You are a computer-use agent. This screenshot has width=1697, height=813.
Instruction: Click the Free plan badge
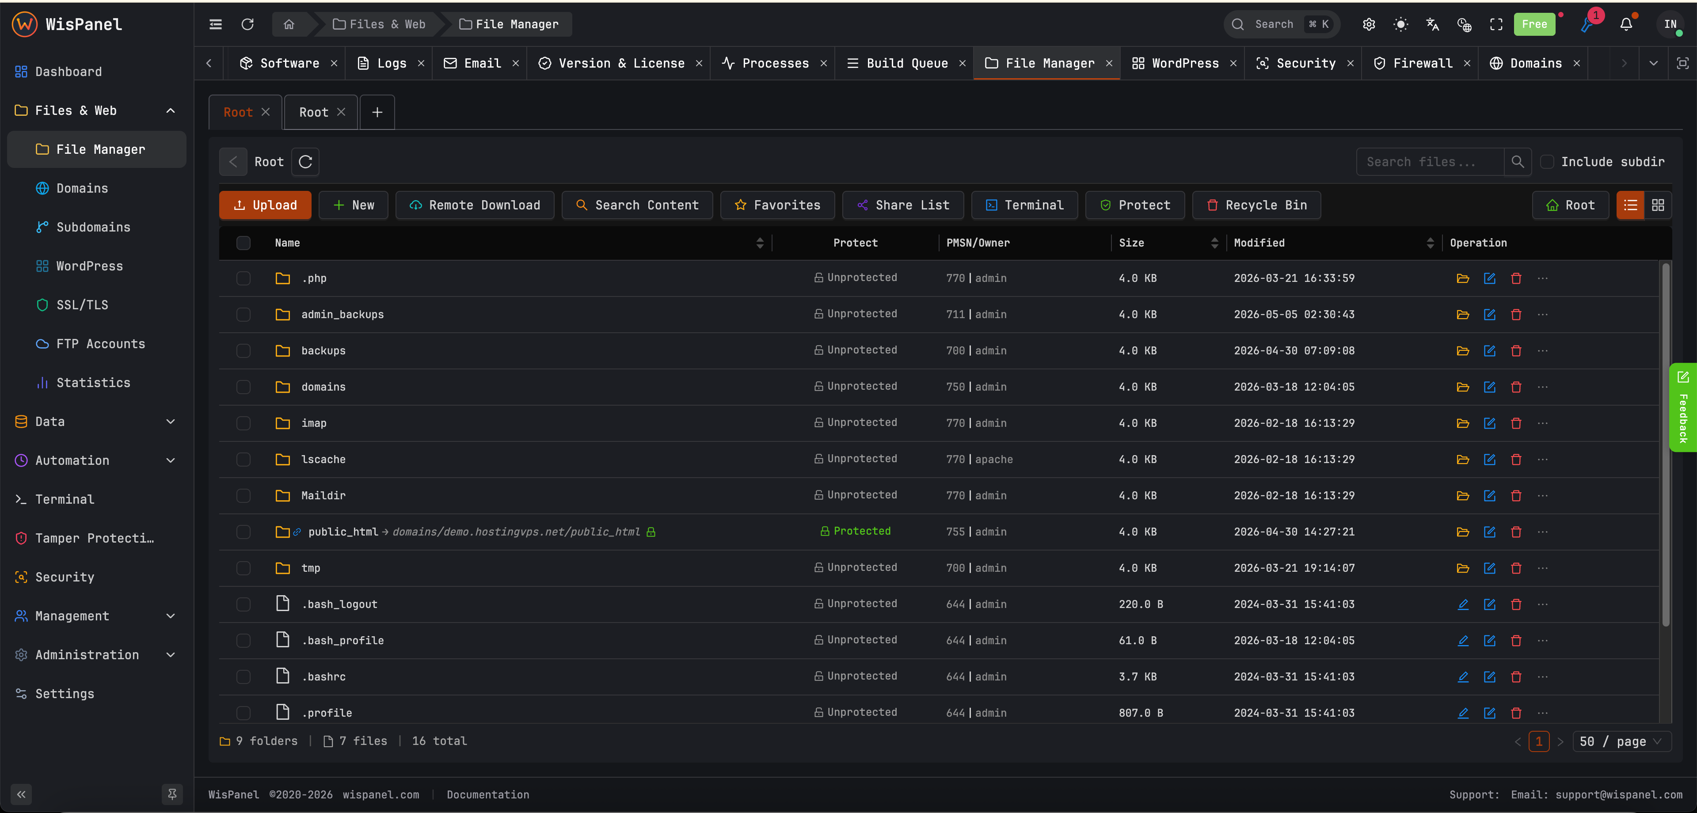[x=1534, y=24]
